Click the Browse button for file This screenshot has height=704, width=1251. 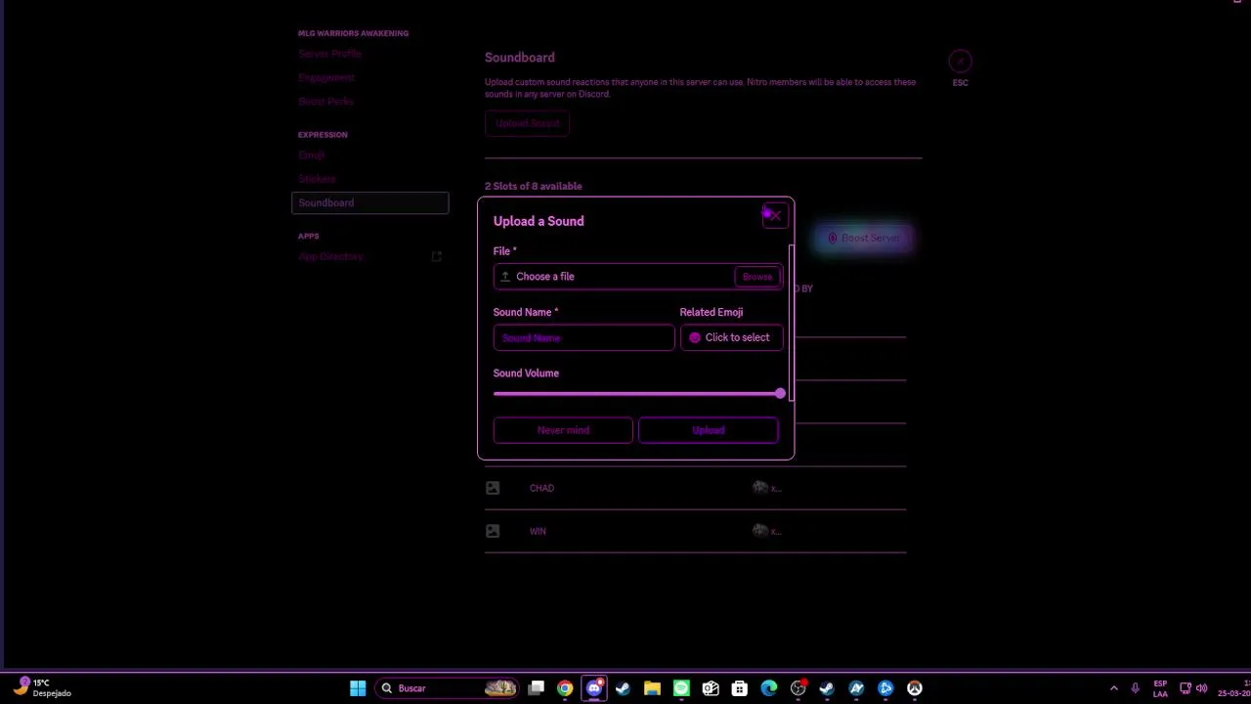pos(757,277)
